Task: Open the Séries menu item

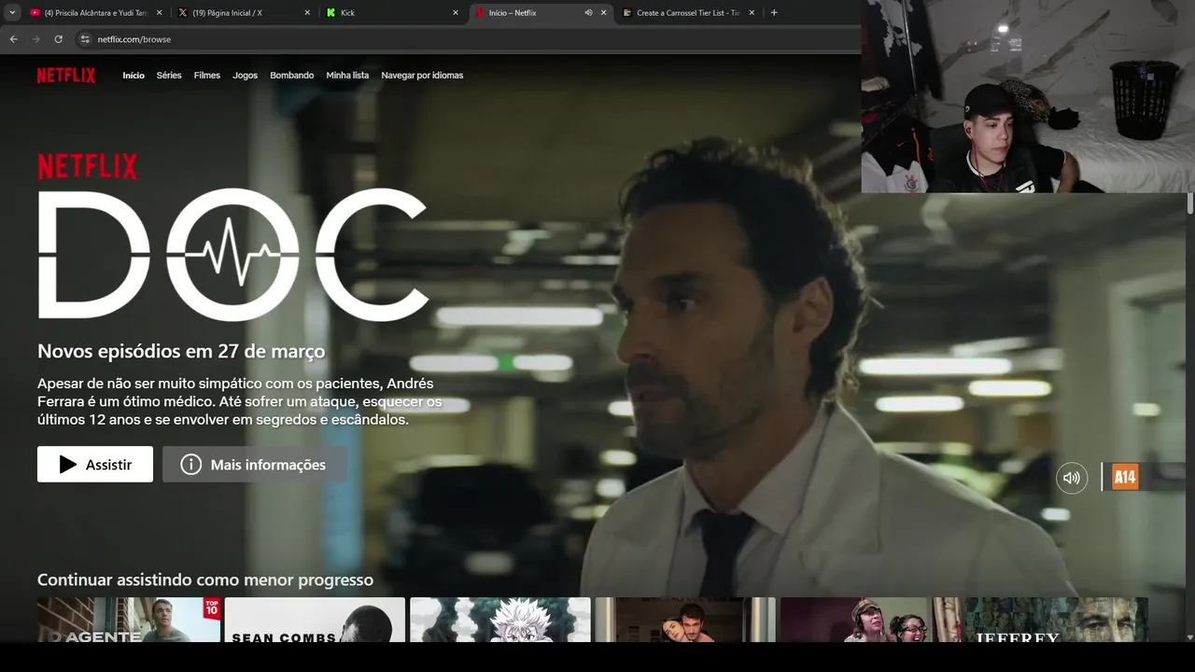Action: click(169, 76)
